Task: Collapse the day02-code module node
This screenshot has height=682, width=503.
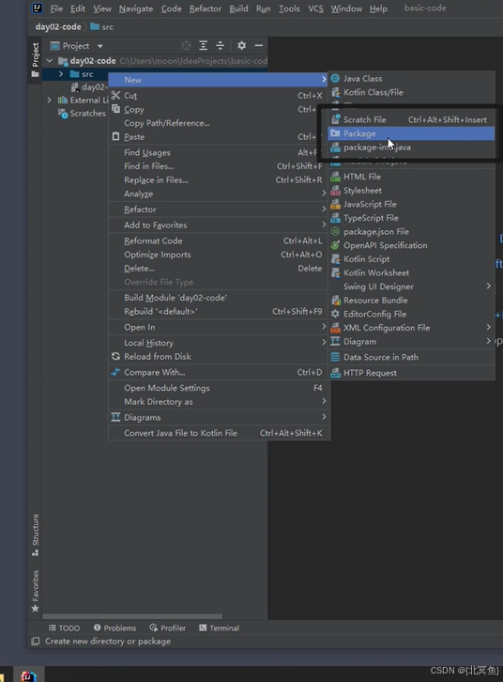Action: pyautogui.click(x=50, y=60)
